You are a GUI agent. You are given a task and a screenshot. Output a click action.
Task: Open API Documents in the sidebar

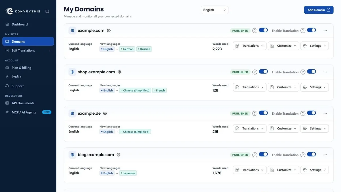click(28, 103)
